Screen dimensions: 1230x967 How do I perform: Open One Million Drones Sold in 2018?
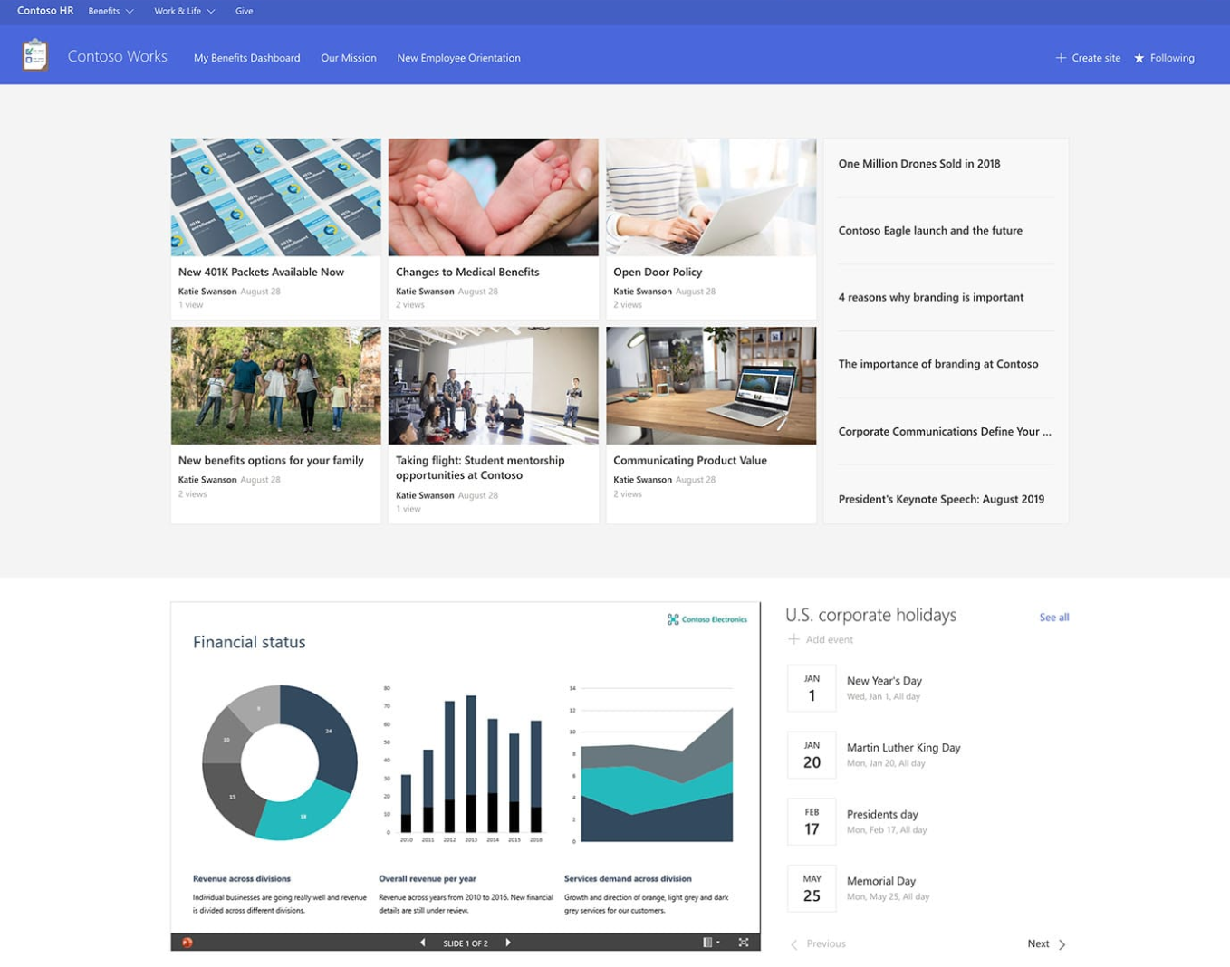coord(919,164)
